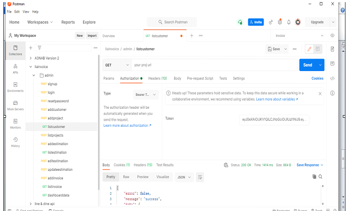Open the File menu
The image size is (348, 211).
(9, 12)
